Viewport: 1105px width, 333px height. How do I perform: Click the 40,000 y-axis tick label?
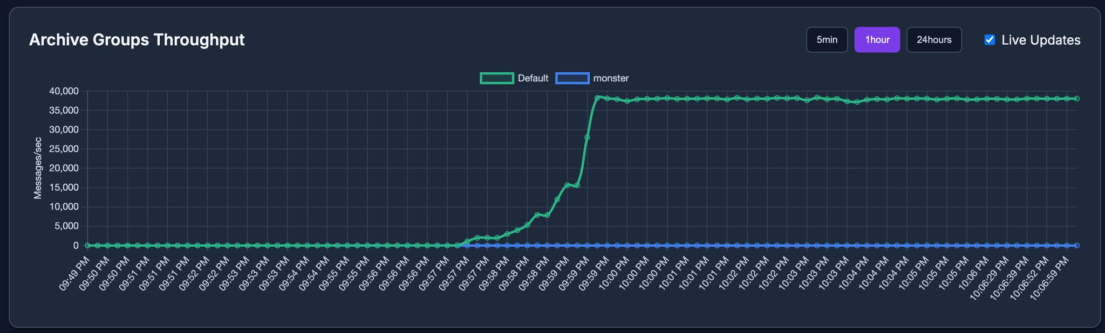(x=63, y=91)
